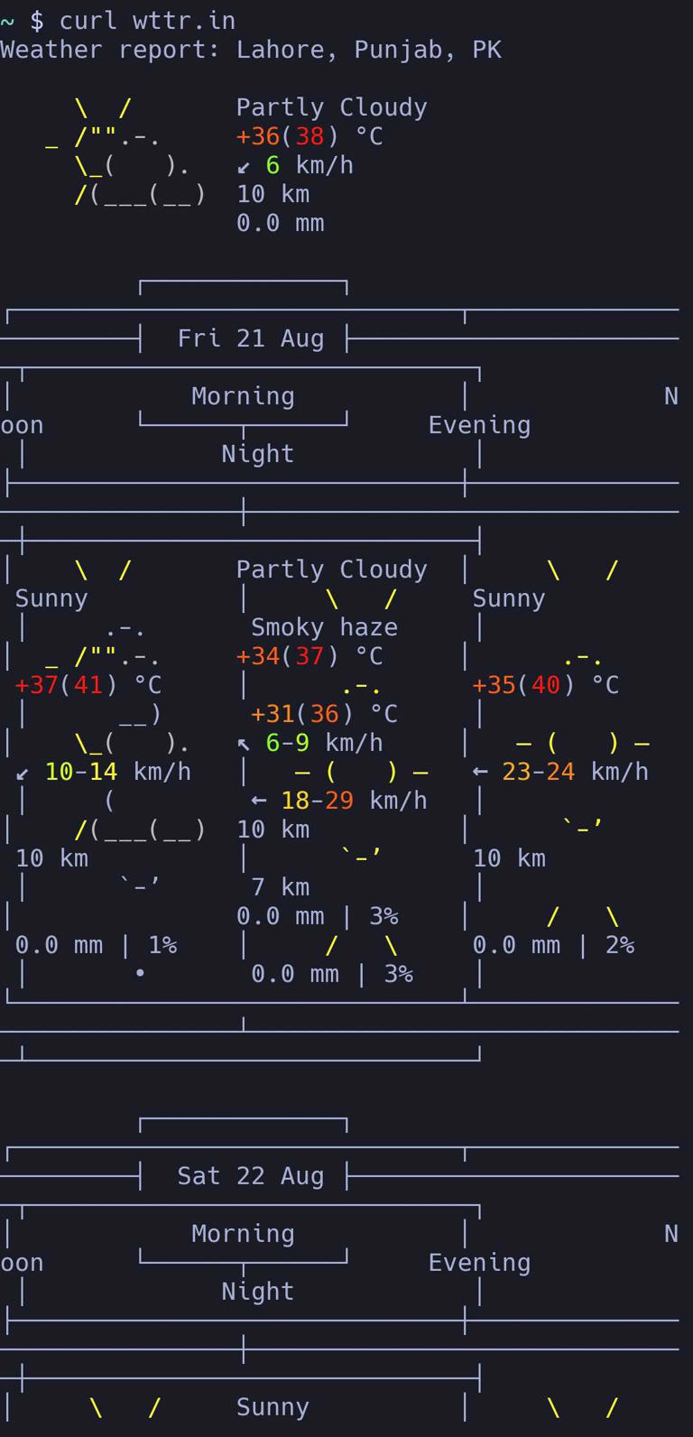Click '10 km' below the 10-14 km/h wind
The height and width of the screenshot is (1437, 693).
click(x=51, y=858)
